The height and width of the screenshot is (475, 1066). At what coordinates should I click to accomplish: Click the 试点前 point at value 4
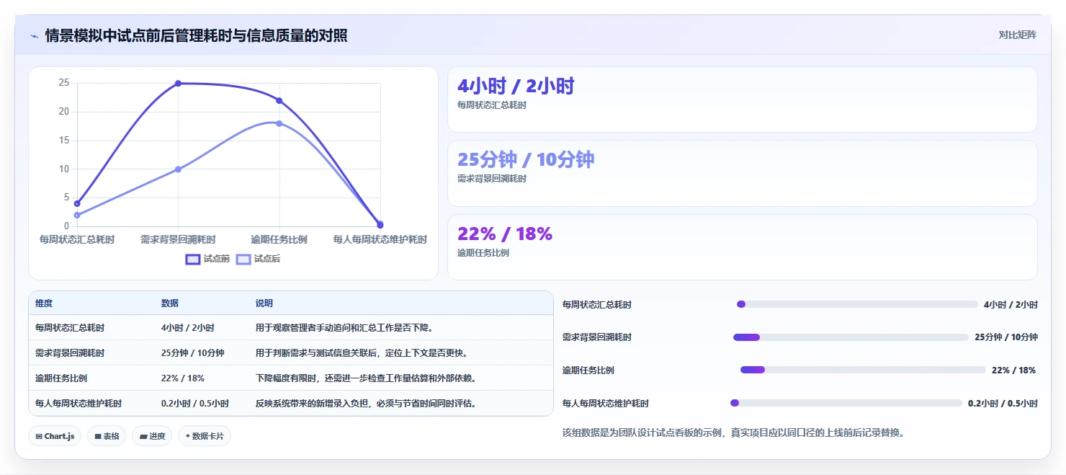[77, 203]
